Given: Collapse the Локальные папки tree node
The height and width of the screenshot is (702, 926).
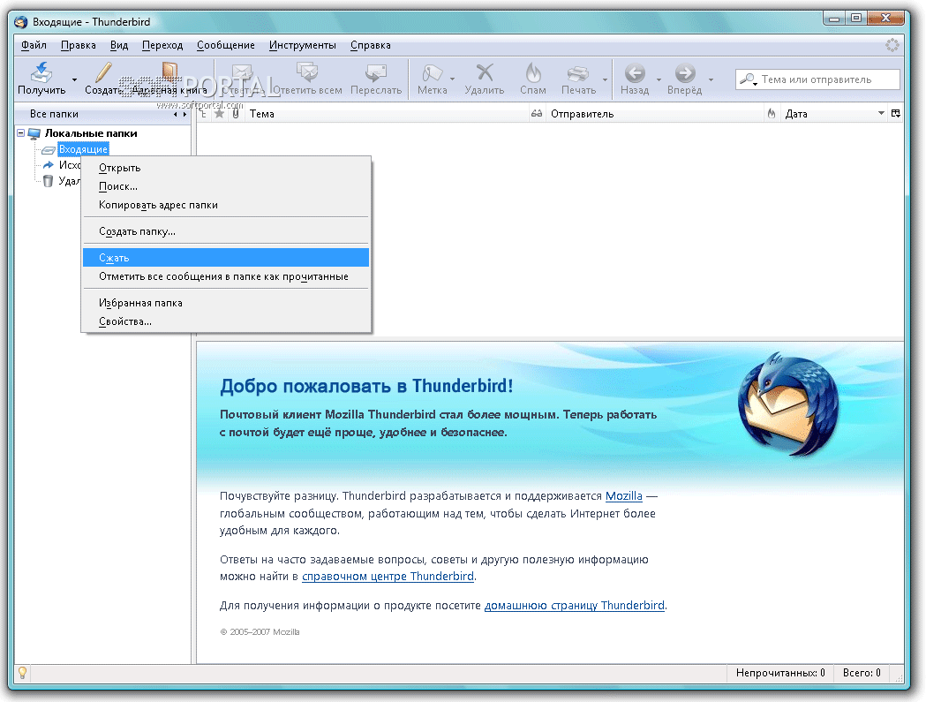Looking at the screenshot, I should (20, 133).
